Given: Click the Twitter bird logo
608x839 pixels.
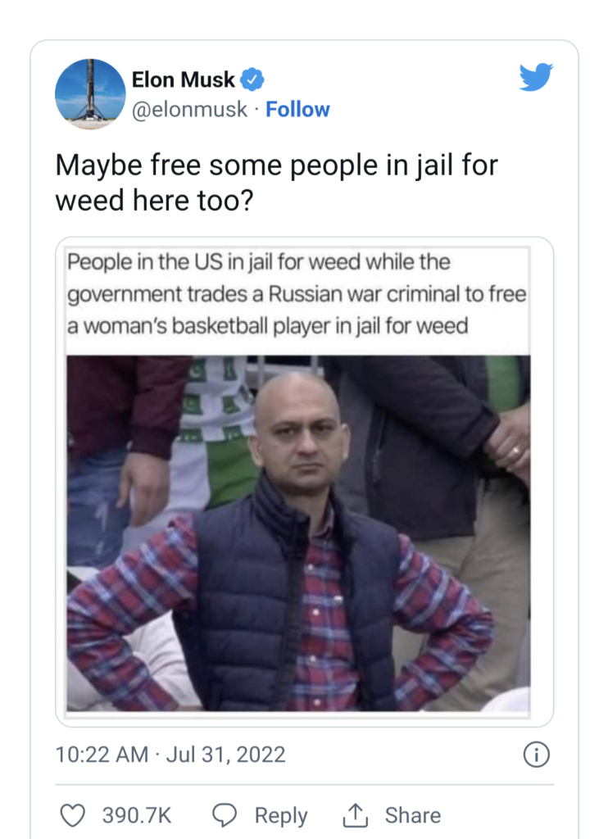Looking at the screenshot, I should tap(536, 77).
